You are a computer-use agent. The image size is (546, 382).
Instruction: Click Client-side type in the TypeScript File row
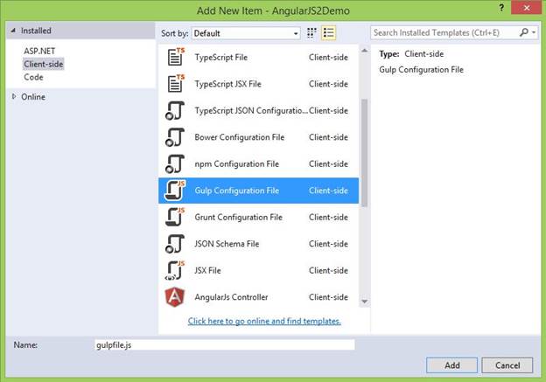coord(328,57)
